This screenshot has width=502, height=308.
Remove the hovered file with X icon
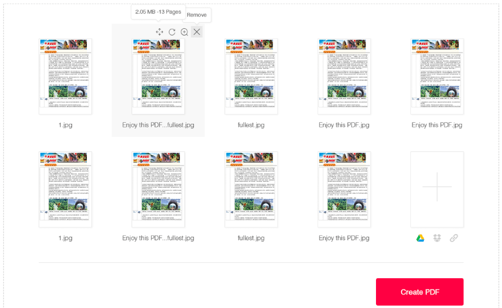click(x=196, y=32)
